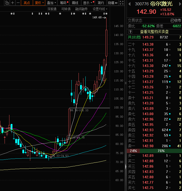182x191 pixels.
Task: Toggle the 简约 simple mode
Action: tap(101, 3)
